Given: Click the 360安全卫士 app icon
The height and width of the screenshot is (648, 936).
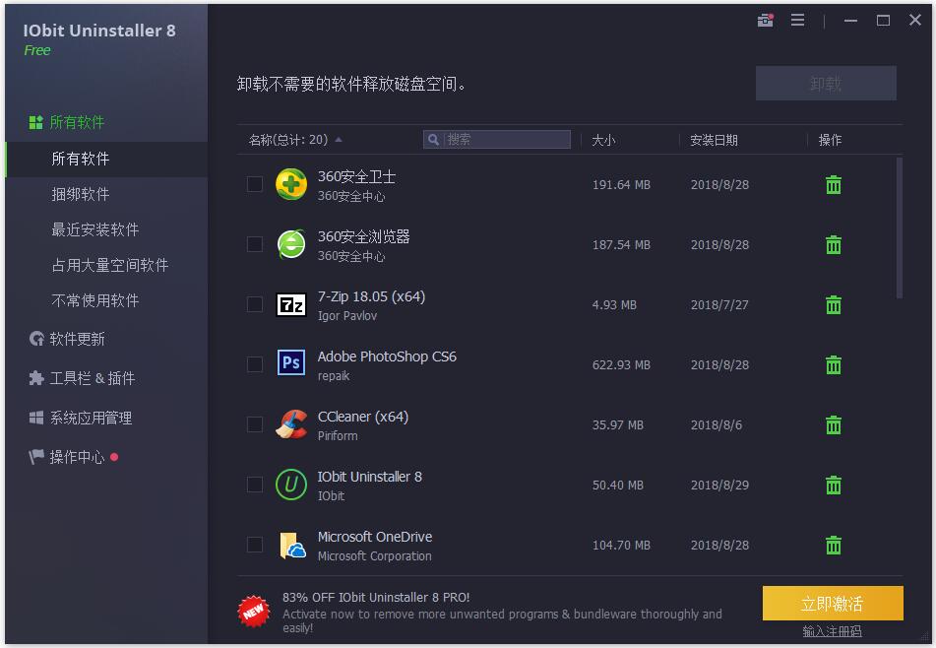Looking at the screenshot, I should coord(291,184).
